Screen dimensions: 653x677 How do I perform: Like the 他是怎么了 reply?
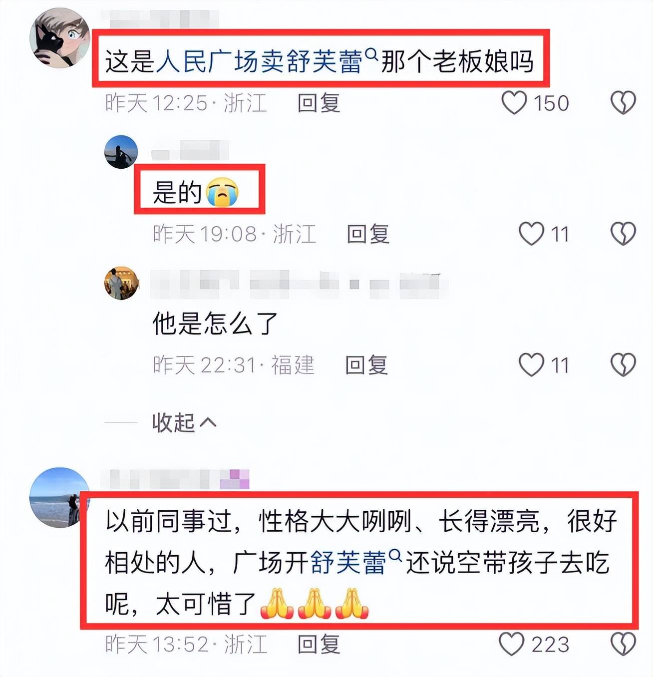(531, 364)
